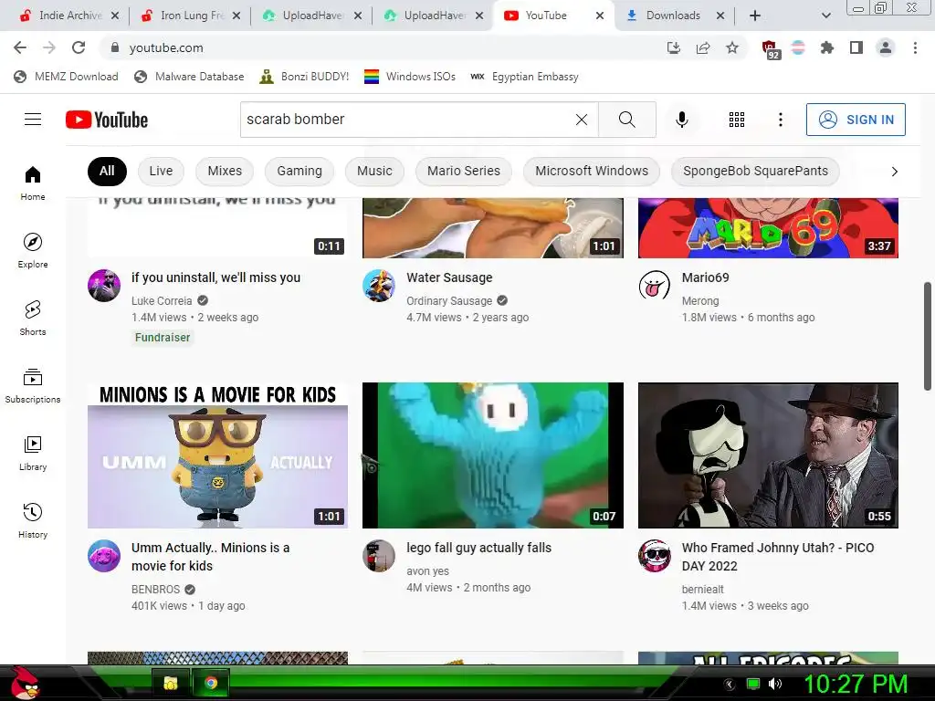Open the tab search dropdown chevron

coord(825,16)
